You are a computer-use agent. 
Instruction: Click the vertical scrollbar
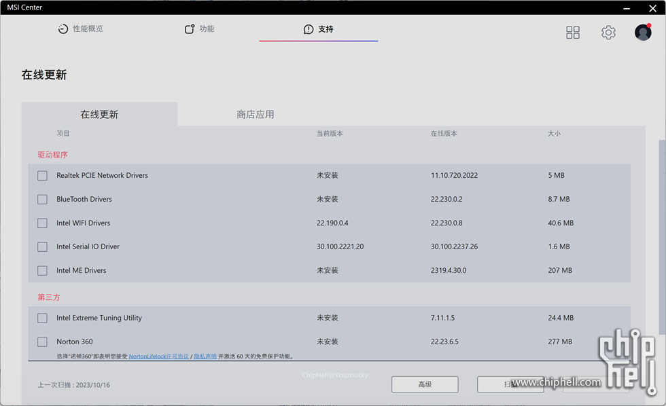click(662, 238)
